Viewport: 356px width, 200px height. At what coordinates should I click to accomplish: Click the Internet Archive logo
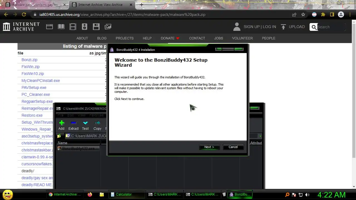point(21,27)
